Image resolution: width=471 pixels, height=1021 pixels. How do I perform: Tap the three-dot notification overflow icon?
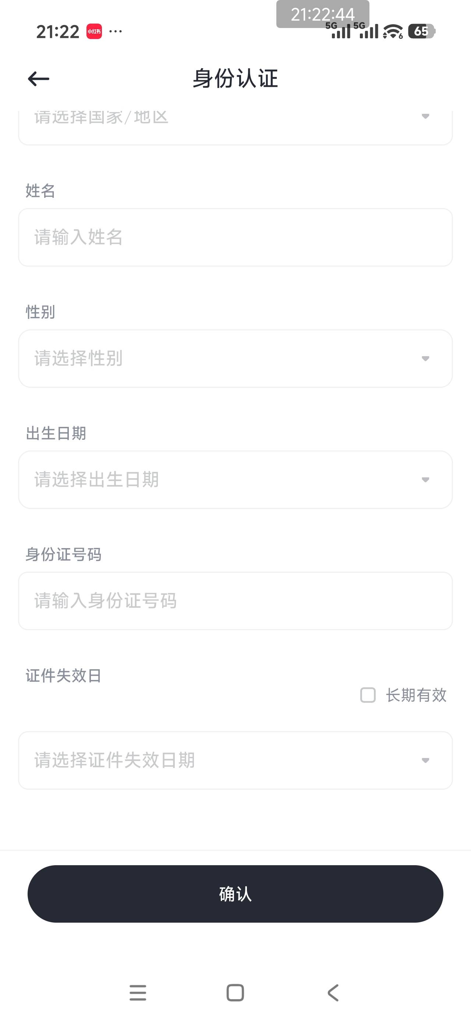point(115,31)
